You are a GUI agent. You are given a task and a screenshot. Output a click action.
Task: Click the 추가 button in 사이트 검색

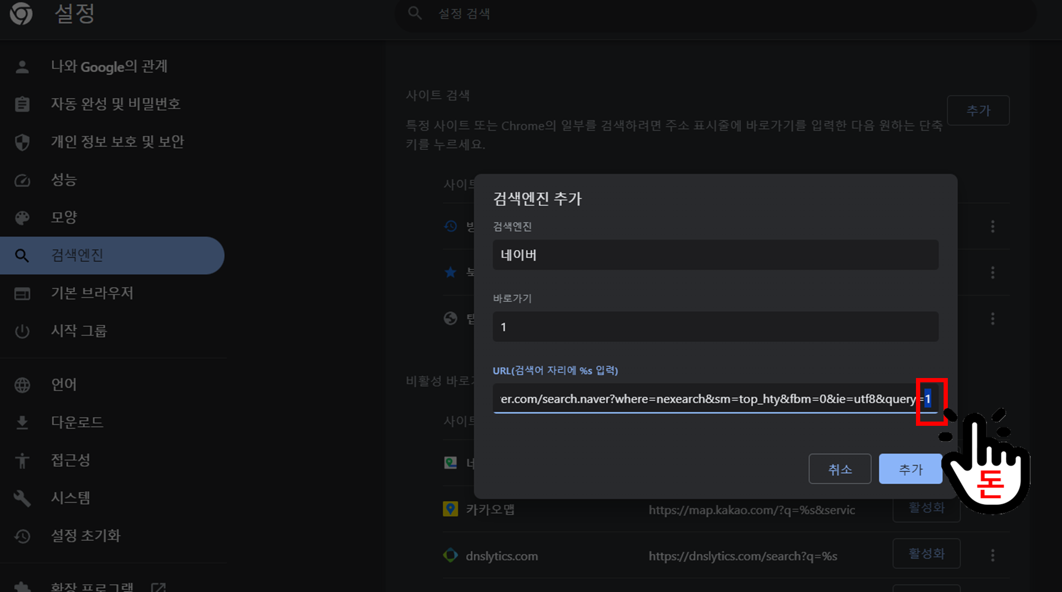[x=978, y=110]
